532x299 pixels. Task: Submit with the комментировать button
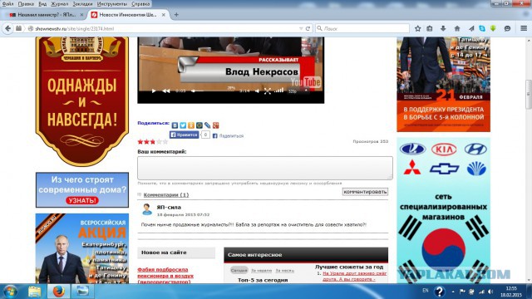tap(365, 192)
